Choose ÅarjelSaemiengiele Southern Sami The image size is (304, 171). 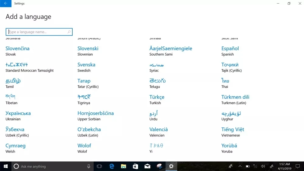171,51
